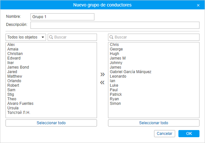Select Chris in the group members list
This screenshot has height=143, width=205.
115,45
